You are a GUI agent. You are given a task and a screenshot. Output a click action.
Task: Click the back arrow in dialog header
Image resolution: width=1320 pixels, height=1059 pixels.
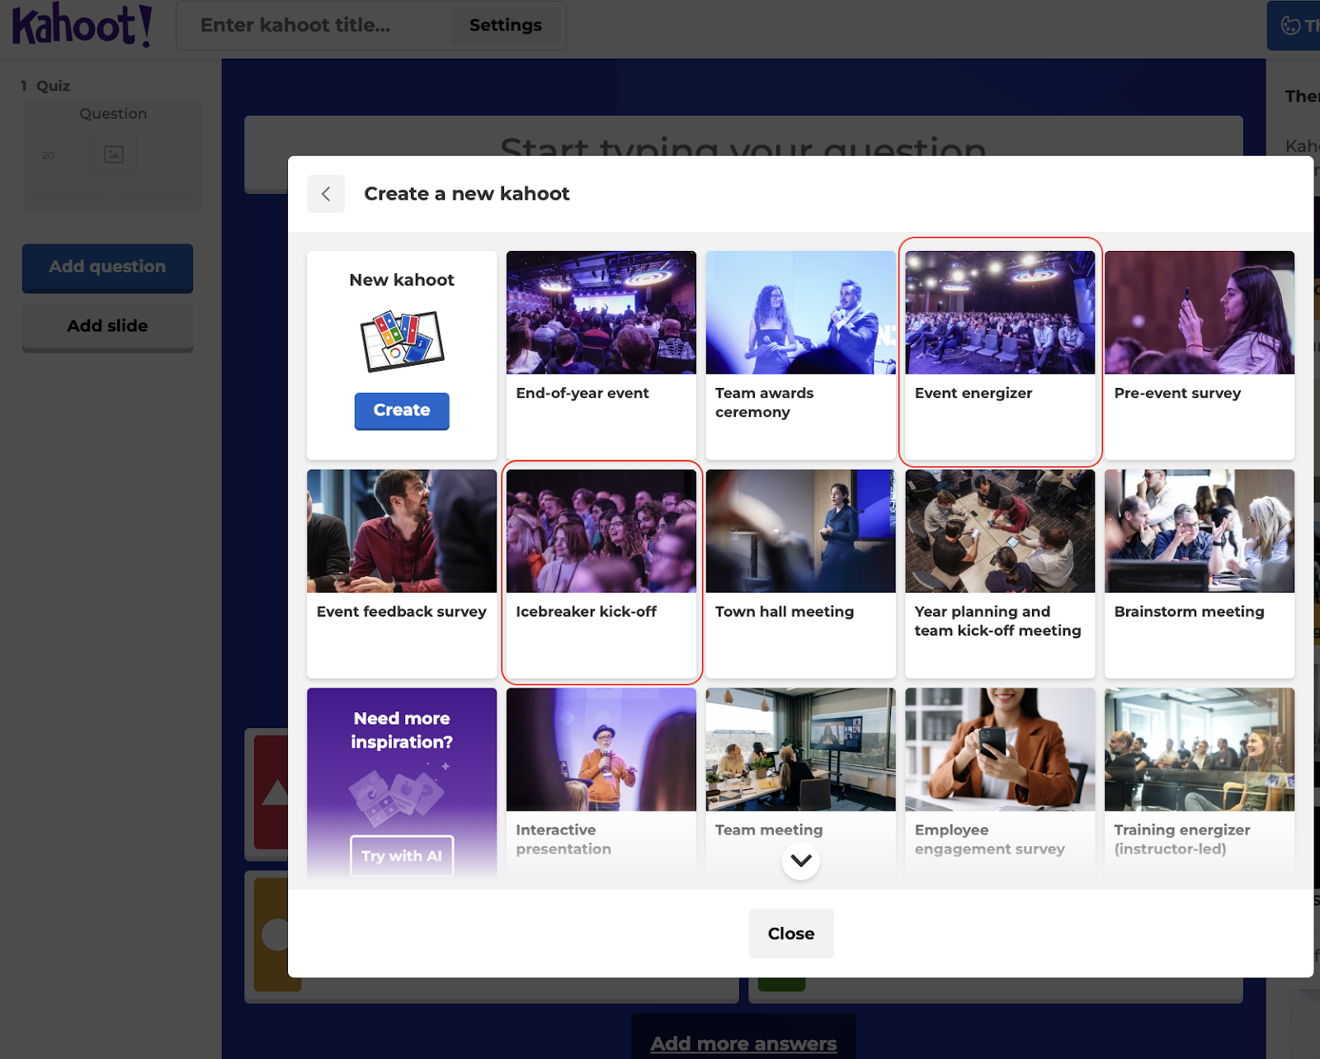pyautogui.click(x=326, y=194)
